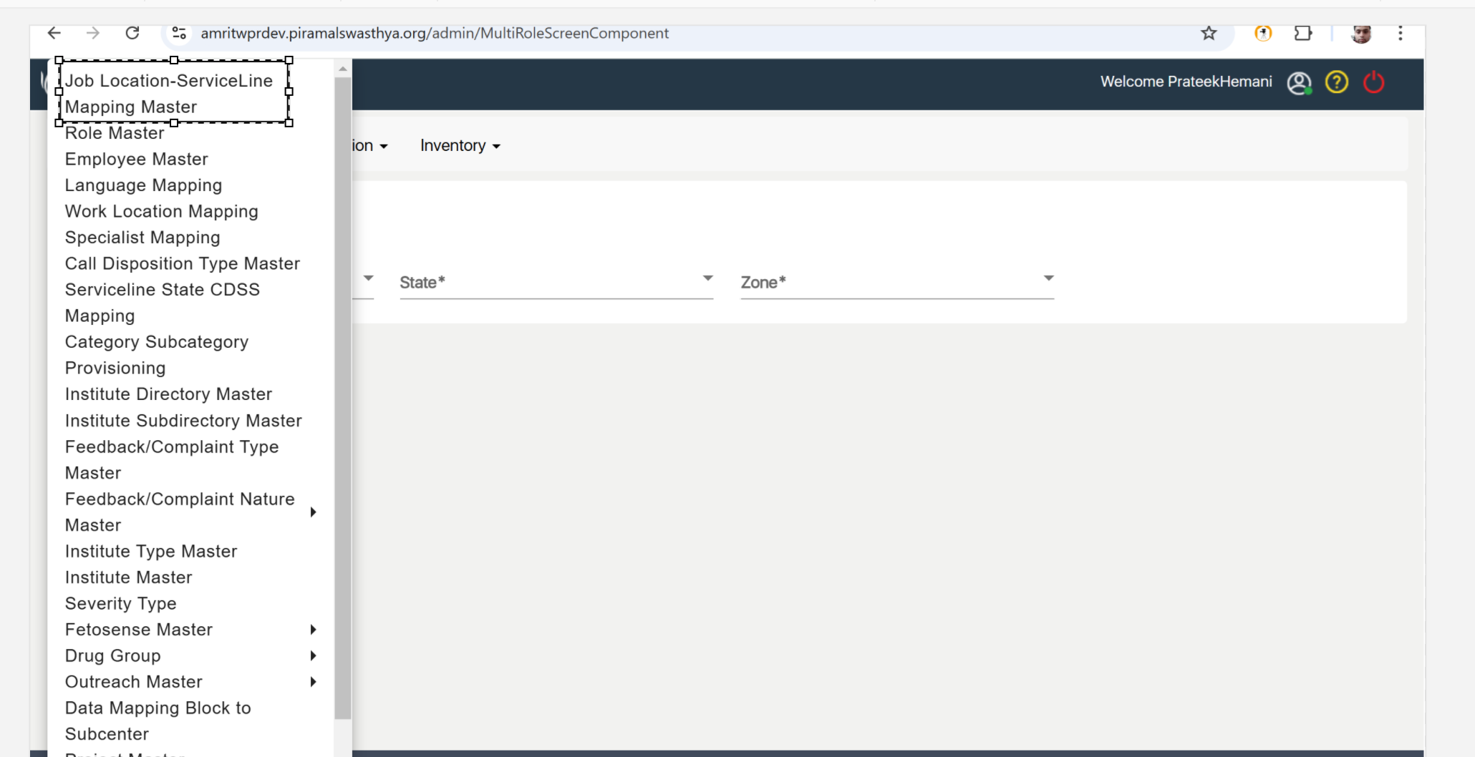
Task: Expand the Feedback/Complaint Nature Master submenu arrow
Action: coord(313,512)
